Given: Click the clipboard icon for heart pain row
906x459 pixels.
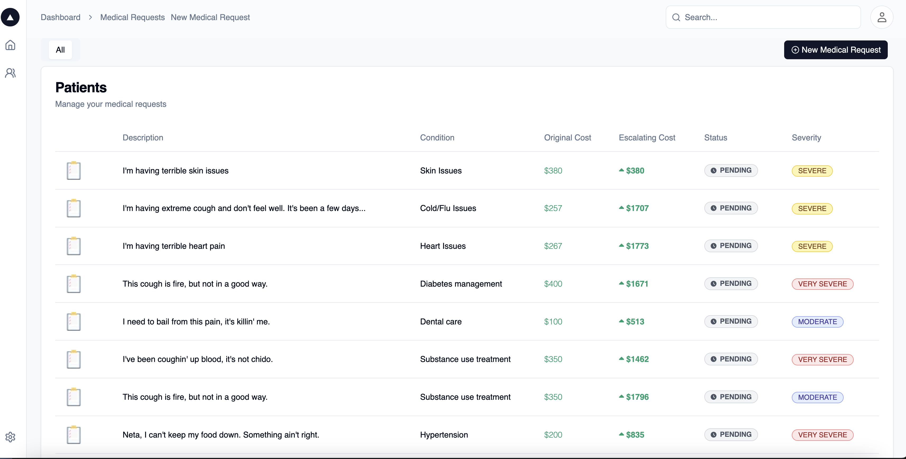Looking at the screenshot, I should click(x=73, y=246).
